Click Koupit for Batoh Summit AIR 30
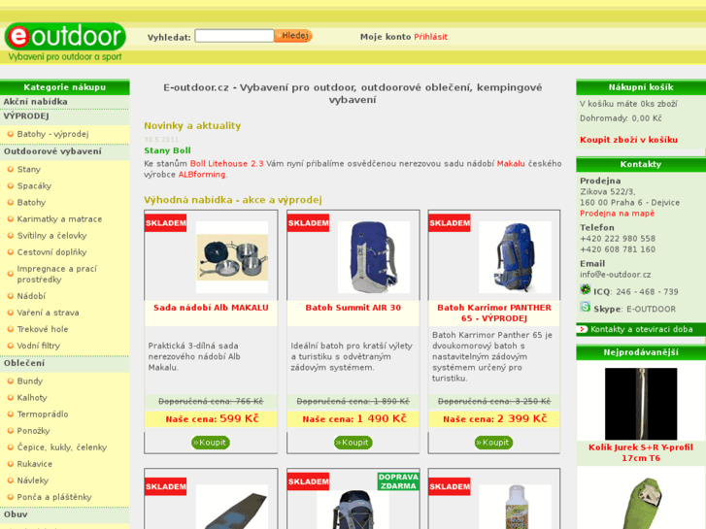Image resolution: width=706 pixels, height=529 pixels. click(x=353, y=443)
